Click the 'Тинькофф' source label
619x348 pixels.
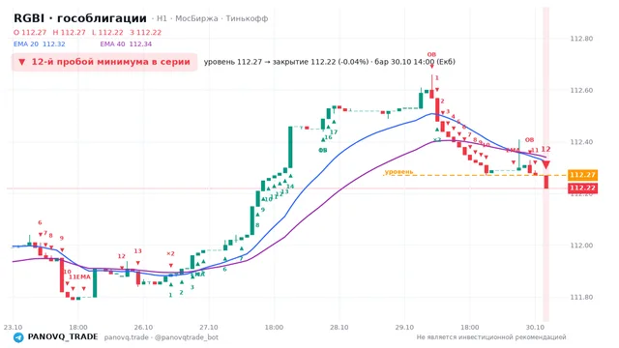(x=247, y=18)
